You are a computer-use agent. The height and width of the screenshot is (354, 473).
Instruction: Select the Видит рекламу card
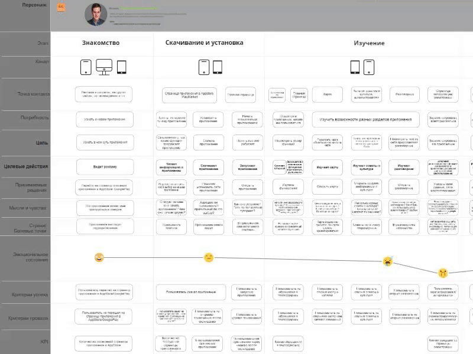pos(104,167)
